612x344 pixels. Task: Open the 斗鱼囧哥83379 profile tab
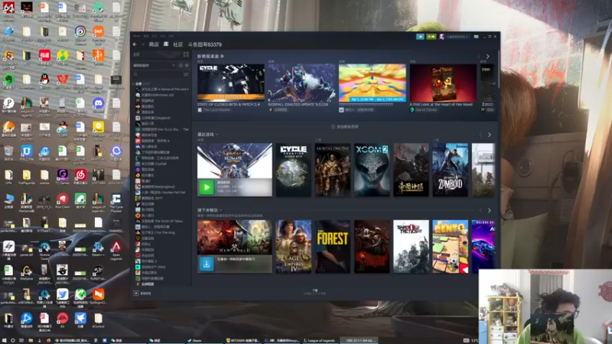[x=205, y=44]
